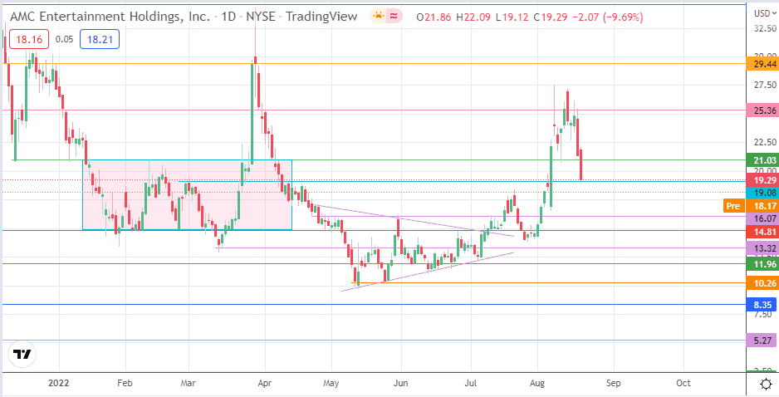
Task: Click the Apr label on time axis
Action: coord(265,384)
